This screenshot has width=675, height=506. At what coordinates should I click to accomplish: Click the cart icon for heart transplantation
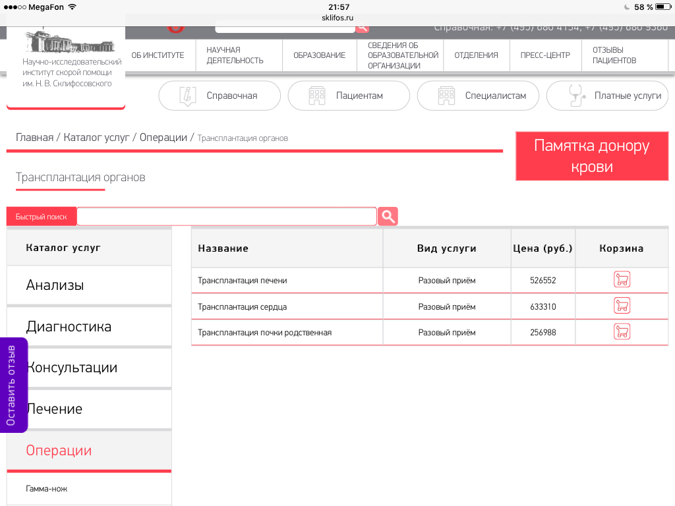pos(622,306)
